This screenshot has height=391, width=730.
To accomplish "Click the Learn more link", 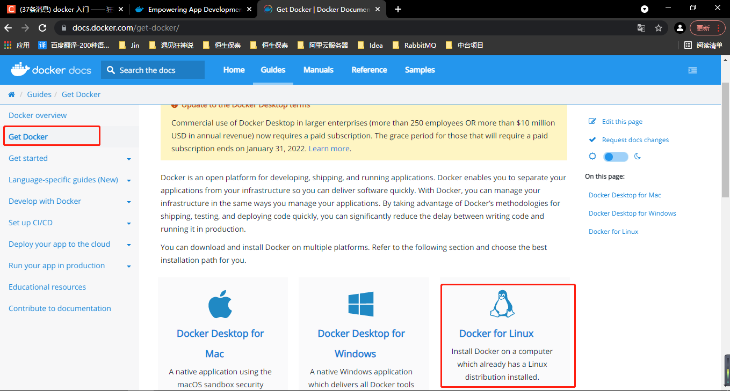I will pos(329,149).
